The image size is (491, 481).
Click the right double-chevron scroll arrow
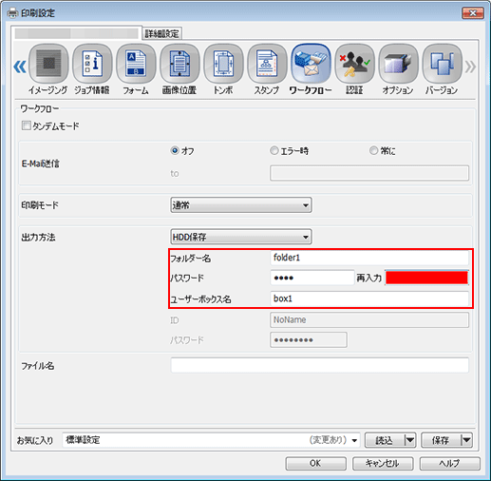(x=470, y=67)
